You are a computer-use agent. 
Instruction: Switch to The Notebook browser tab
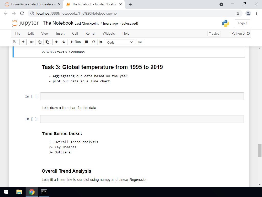pyautogui.click(x=94, y=4)
